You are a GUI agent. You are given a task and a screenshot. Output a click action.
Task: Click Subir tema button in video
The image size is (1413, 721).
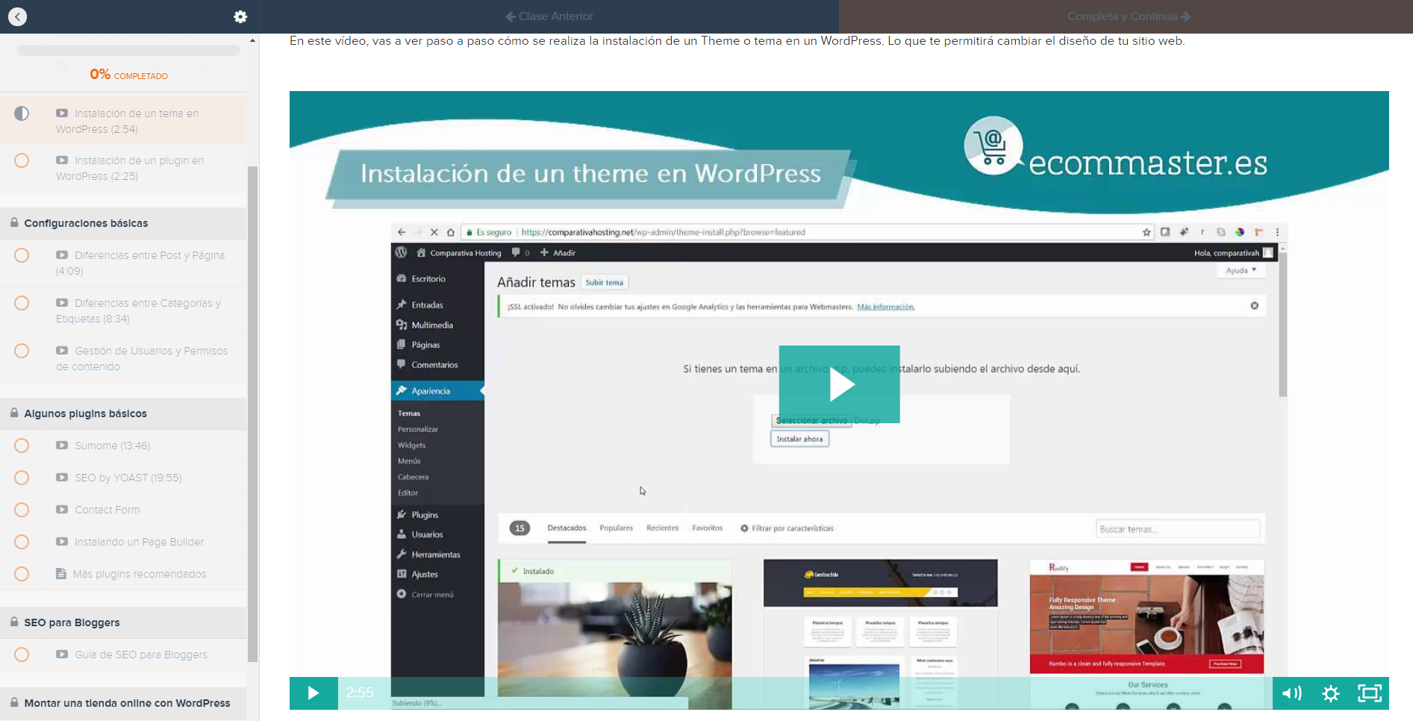pos(604,282)
